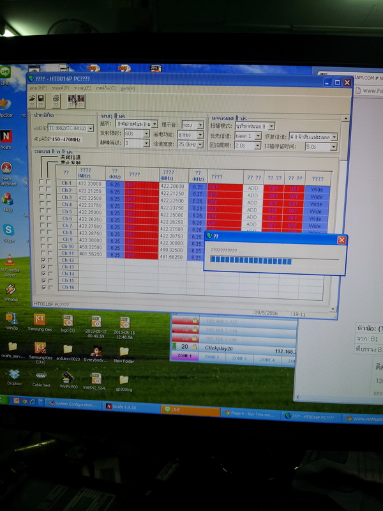The height and width of the screenshot is (511, 383).
Task: Select the Ch 1 row header
Action: (x=66, y=183)
